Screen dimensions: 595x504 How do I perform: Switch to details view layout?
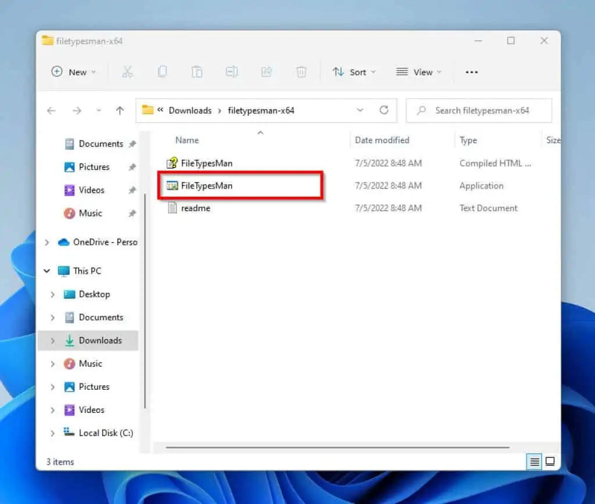(x=535, y=462)
